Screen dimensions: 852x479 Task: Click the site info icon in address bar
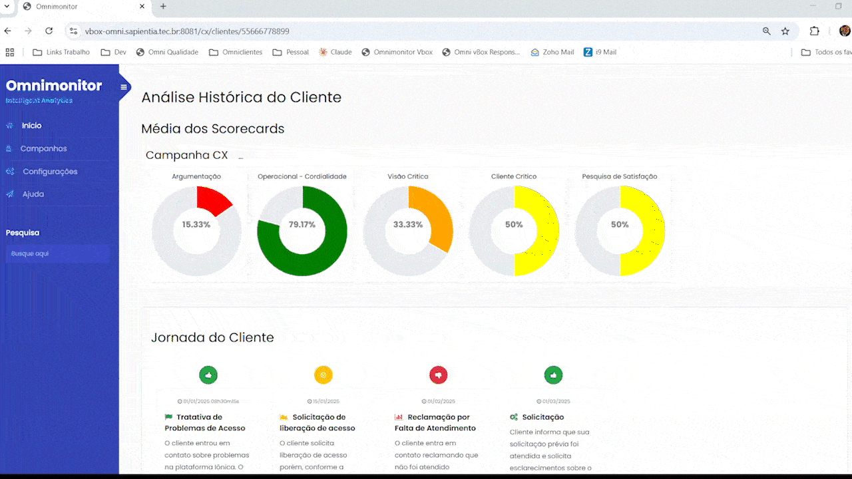coord(73,31)
